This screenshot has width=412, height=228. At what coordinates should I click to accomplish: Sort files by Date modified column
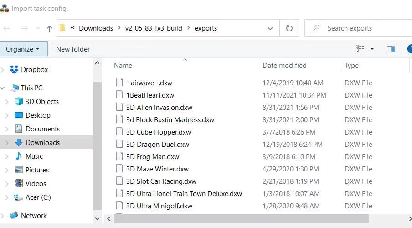[x=284, y=66]
